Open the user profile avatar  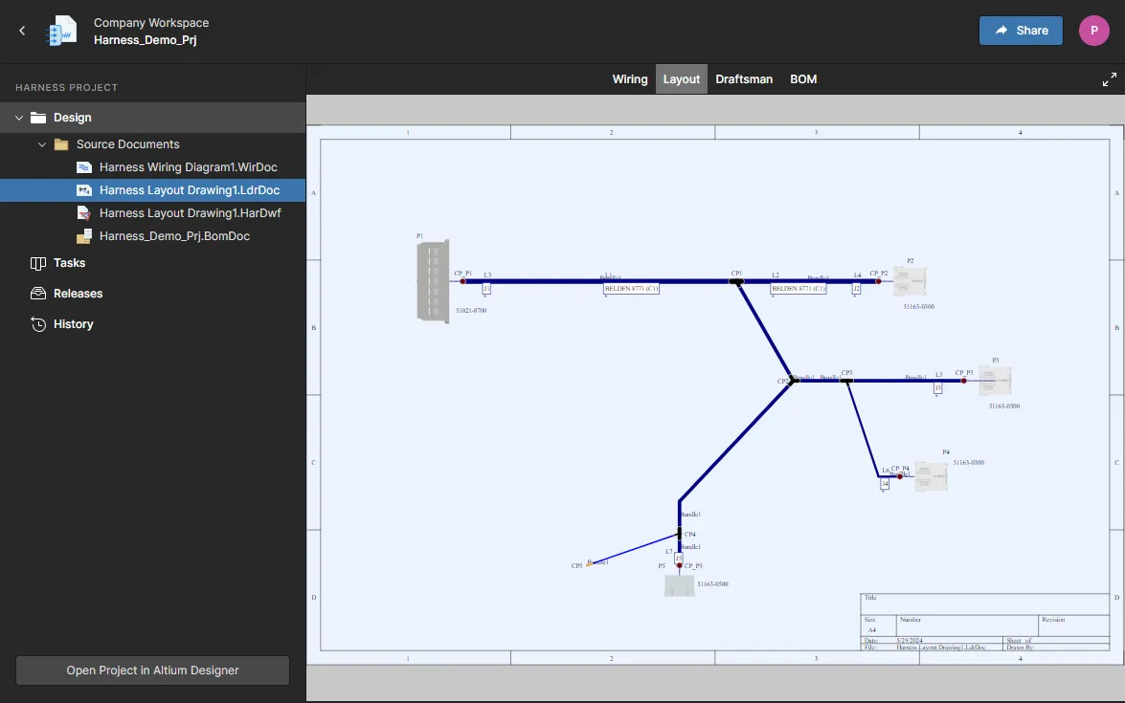click(1093, 31)
